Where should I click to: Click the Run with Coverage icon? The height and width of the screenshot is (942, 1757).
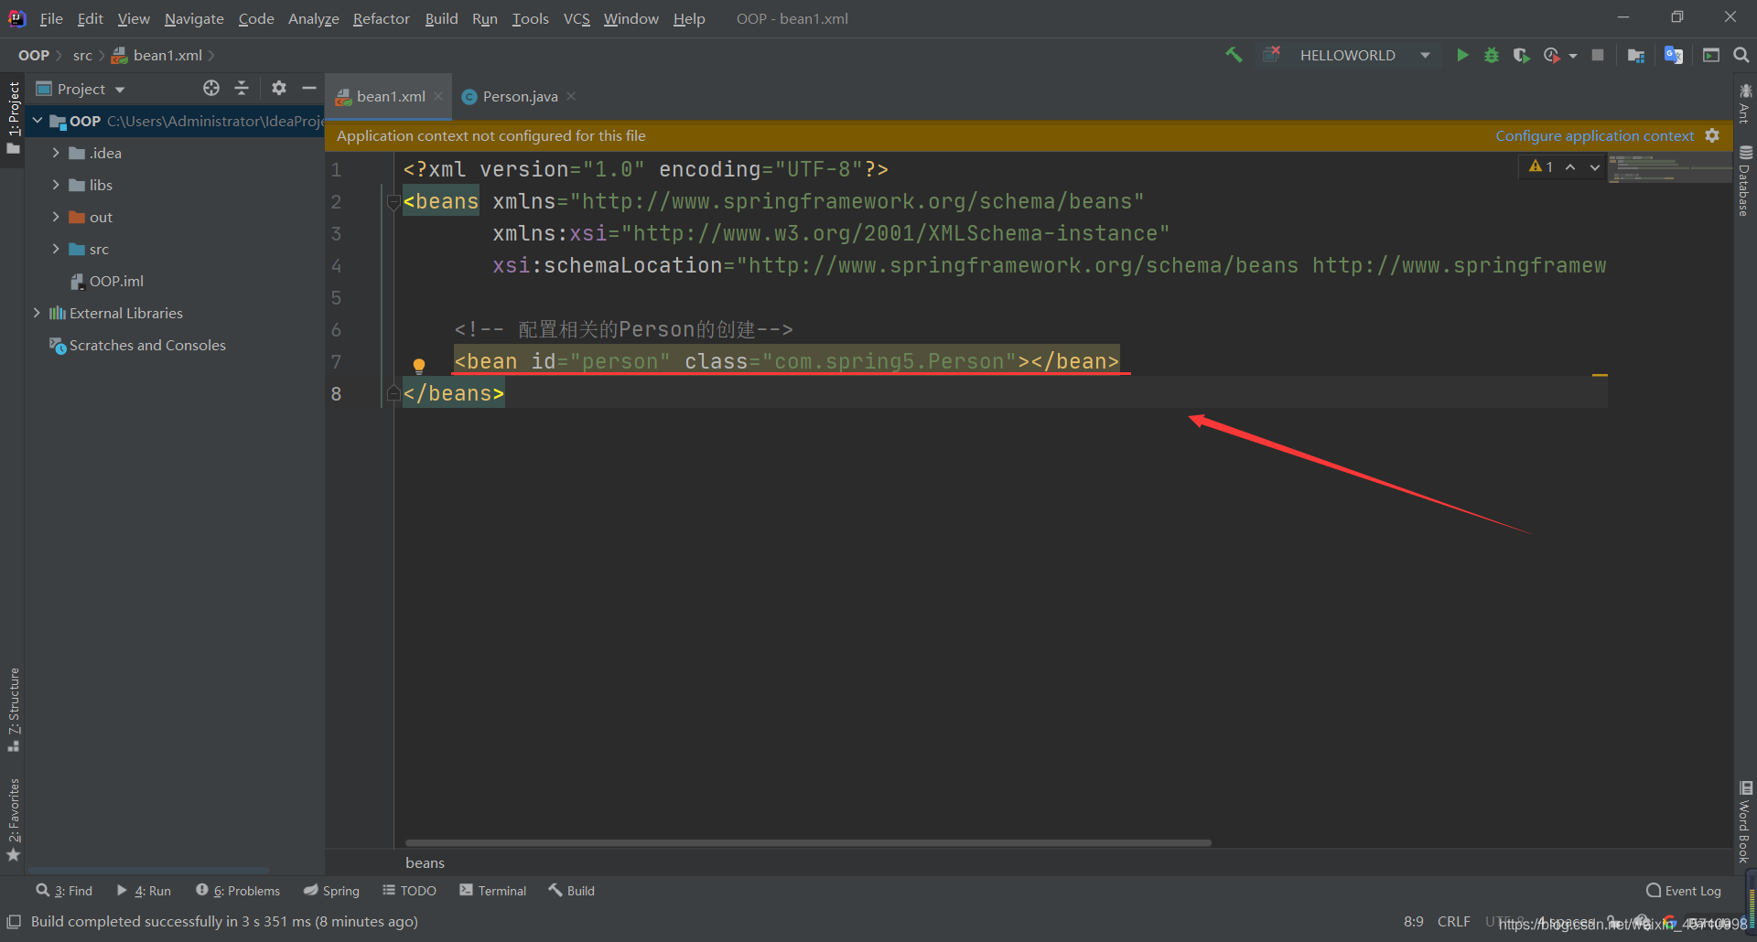tap(1521, 55)
